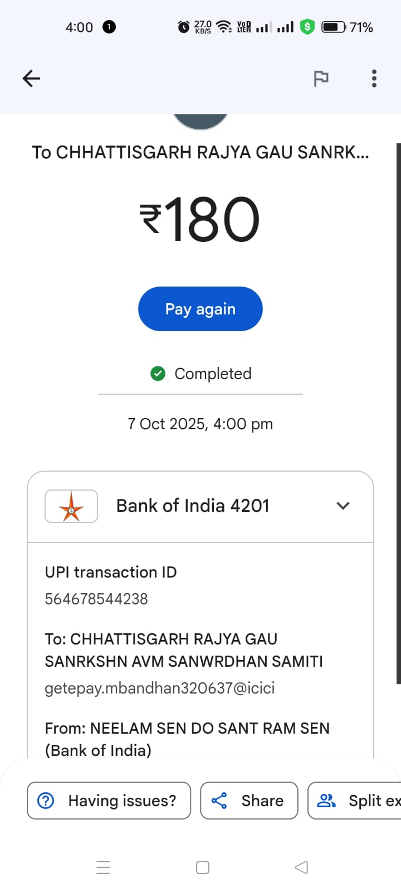Tap the flag report icon

pos(321,79)
